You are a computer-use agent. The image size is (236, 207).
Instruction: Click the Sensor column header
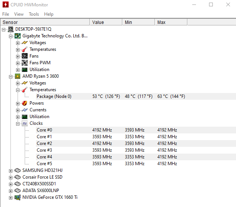coord(45,22)
